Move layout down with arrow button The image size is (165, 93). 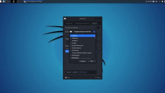click(98, 52)
